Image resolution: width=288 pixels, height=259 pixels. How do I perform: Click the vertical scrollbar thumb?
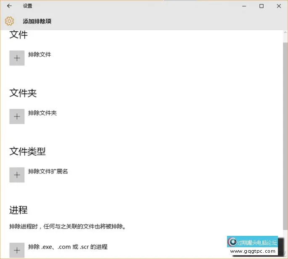pyautogui.click(x=285, y=136)
